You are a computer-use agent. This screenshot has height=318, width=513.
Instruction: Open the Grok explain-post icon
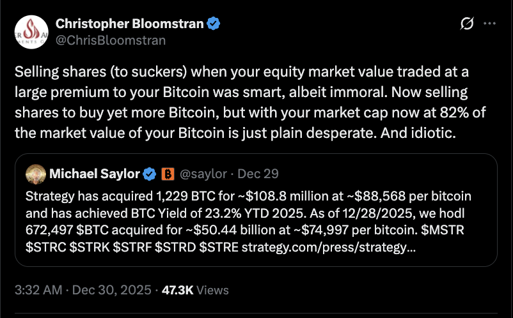[467, 24]
